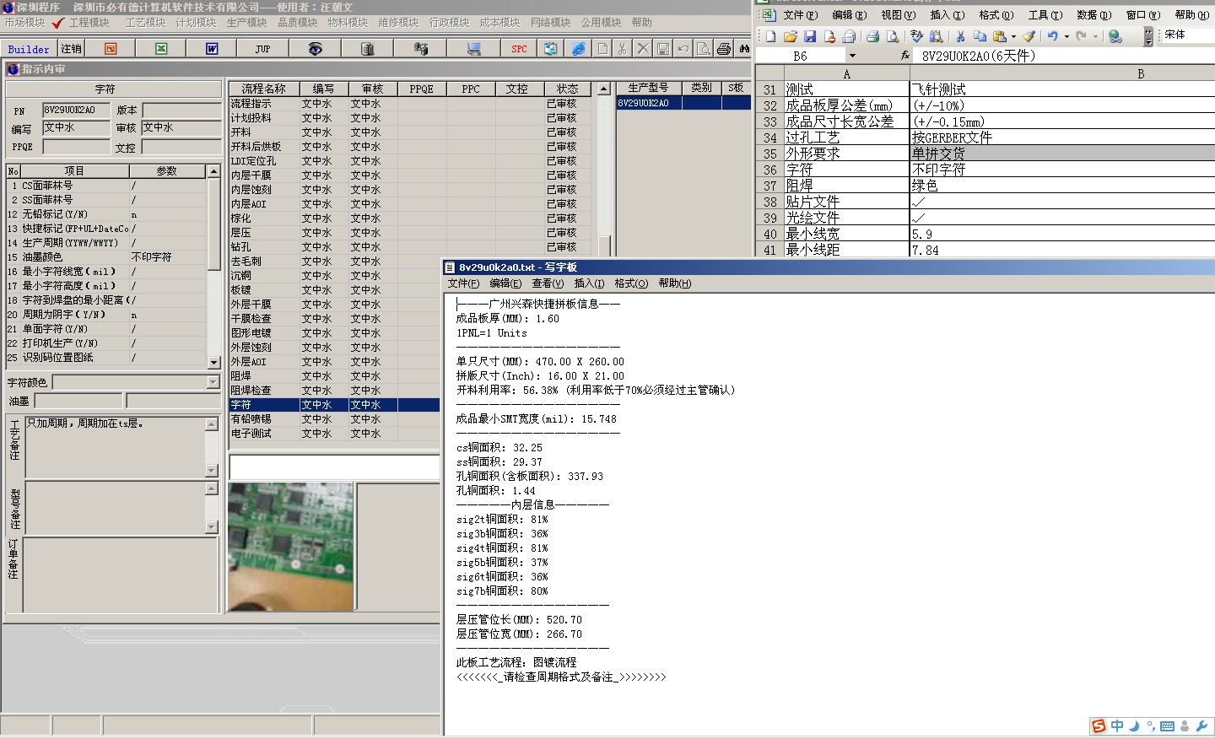Open Excel toolbar options overflow chevron
Screen dimensions: 1215x739
coord(1148,36)
